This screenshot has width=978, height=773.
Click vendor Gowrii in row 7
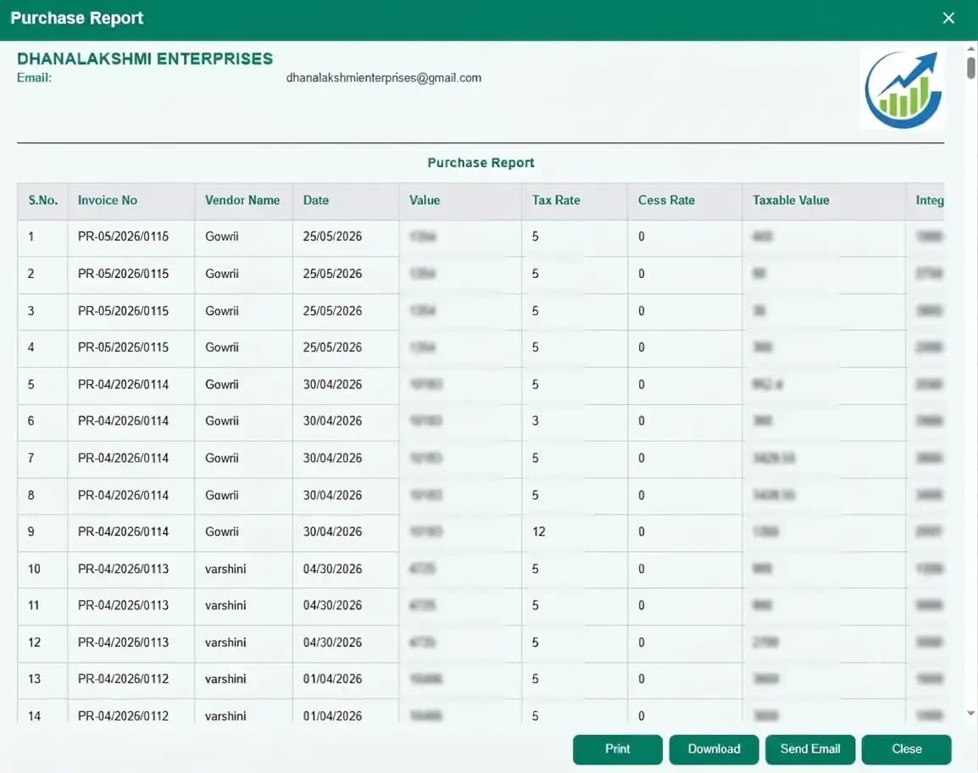click(x=221, y=458)
